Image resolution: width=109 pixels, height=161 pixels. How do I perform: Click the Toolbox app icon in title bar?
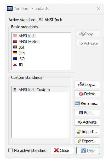coord(10,8)
